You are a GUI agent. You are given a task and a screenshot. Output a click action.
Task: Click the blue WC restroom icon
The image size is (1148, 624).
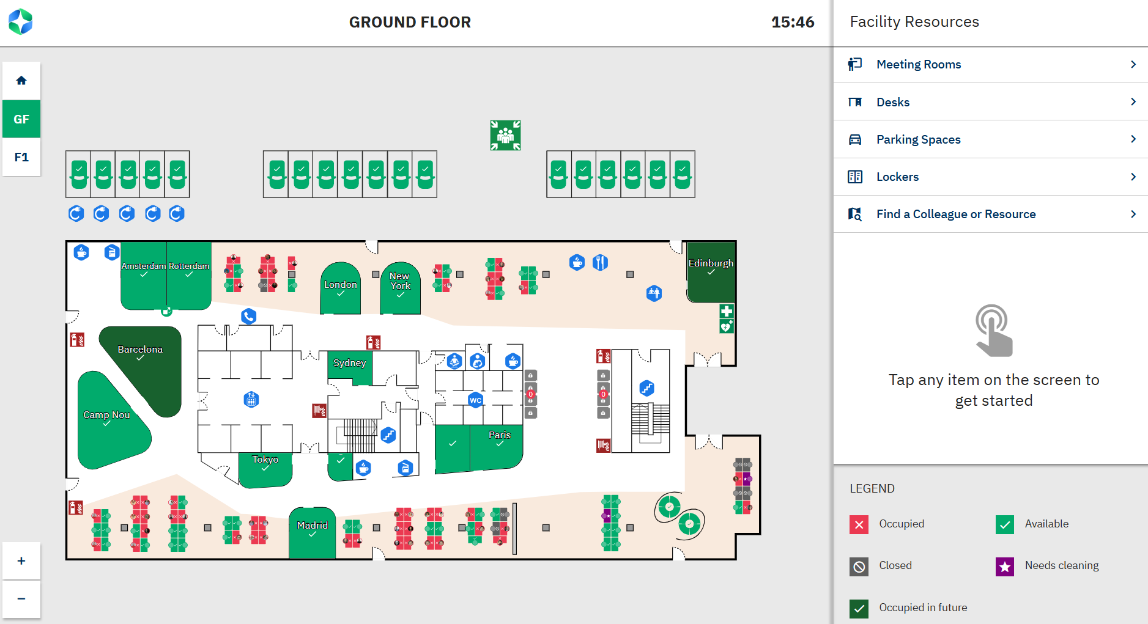tap(475, 400)
